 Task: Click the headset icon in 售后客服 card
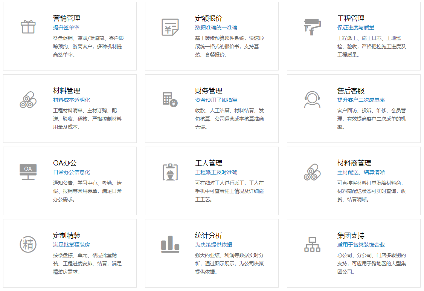[313, 99]
